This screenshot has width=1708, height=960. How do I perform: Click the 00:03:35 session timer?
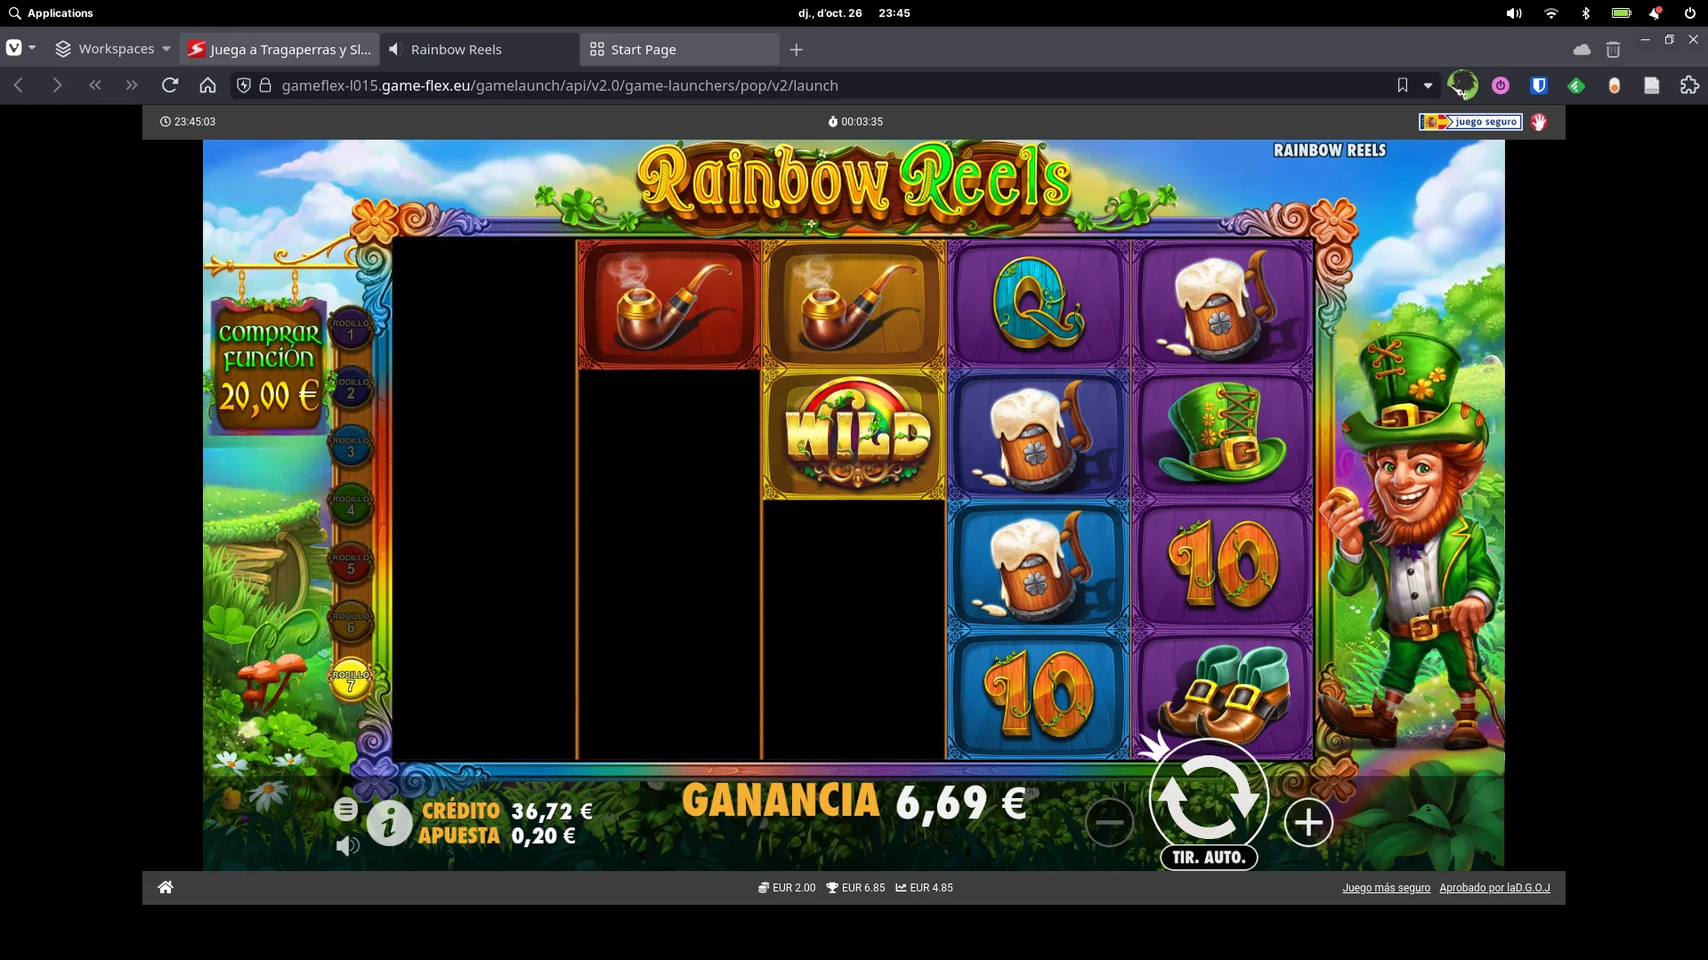pos(855,122)
